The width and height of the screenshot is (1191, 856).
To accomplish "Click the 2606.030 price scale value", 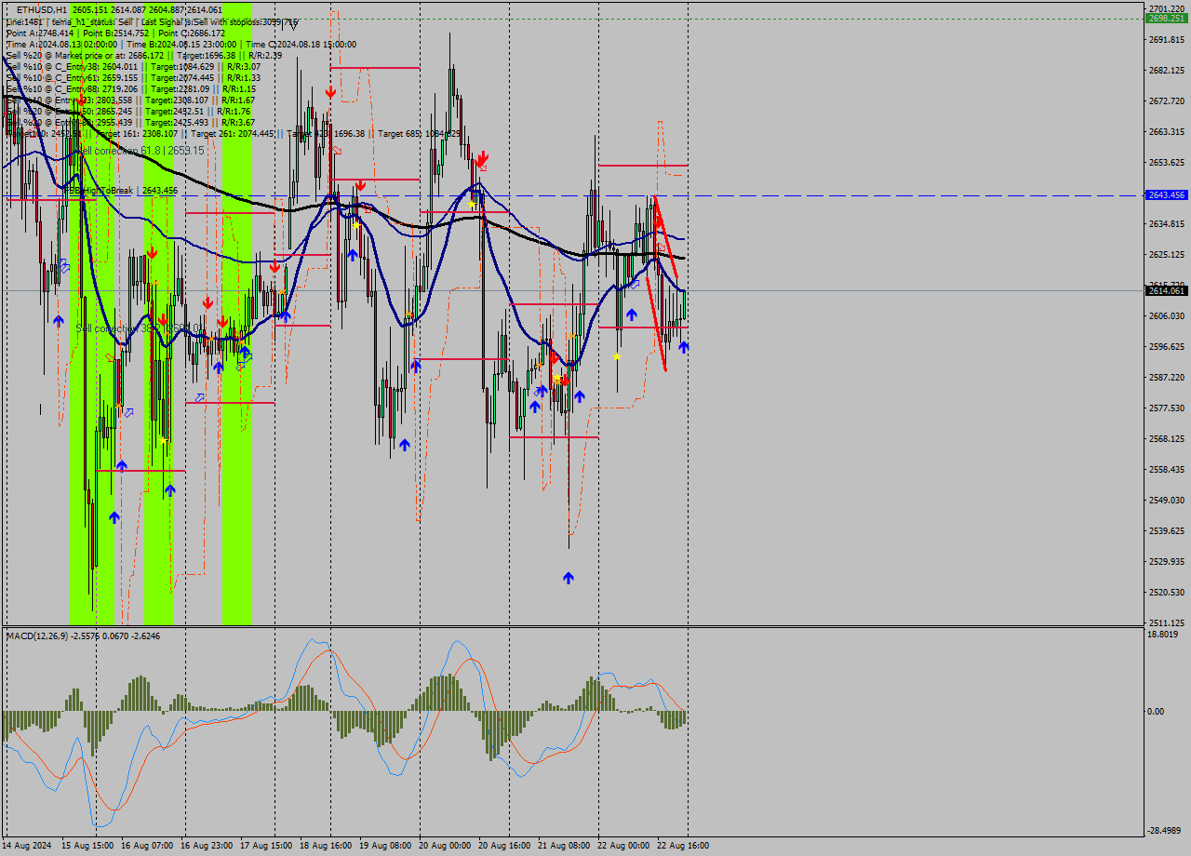I will coord(1167,315).
